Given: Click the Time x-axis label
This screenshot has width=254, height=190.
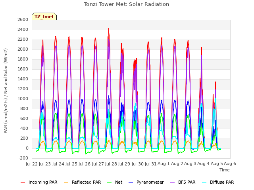Looking at the screenshot, I should pyautogui.click(x=225, y=170).
